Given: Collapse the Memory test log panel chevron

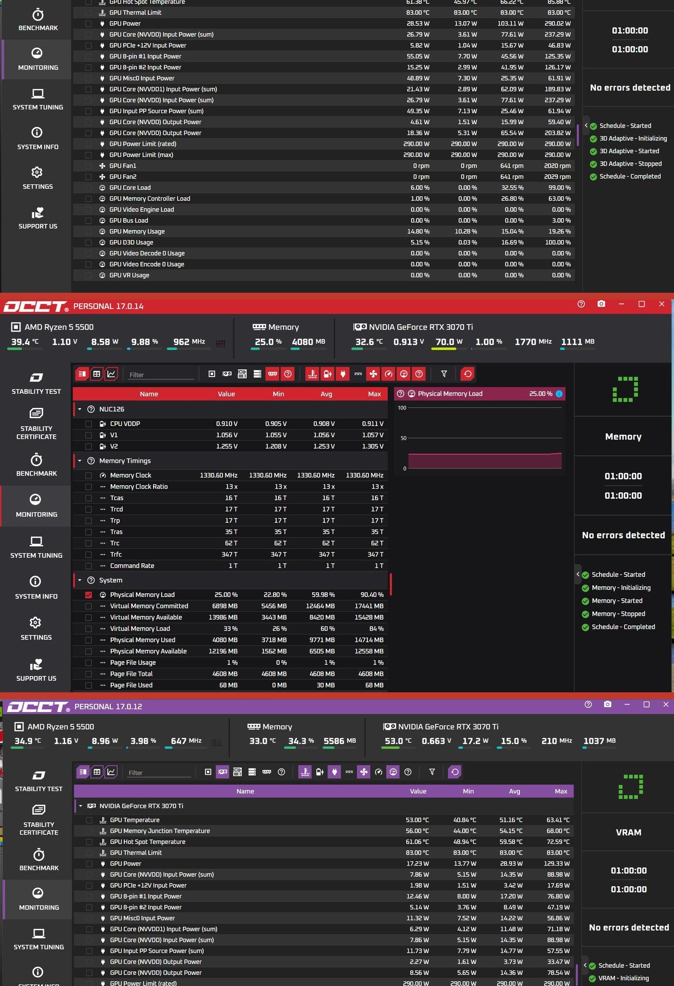Looking at the screenshot, I should coord(578,574).
